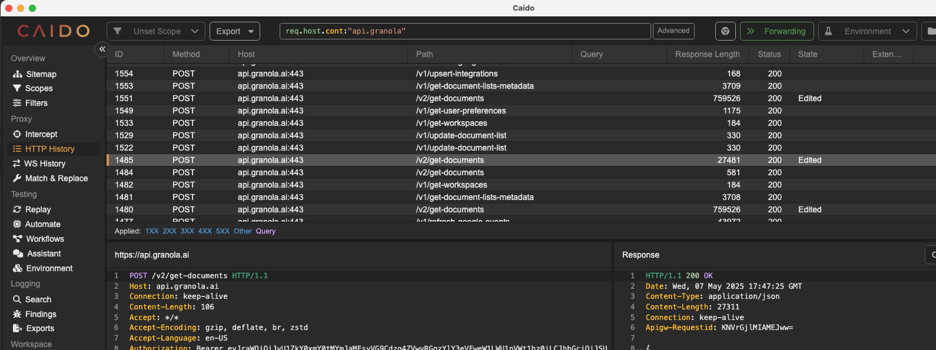Select the row with response length 3708
This screenshot has height=350, width=936.
click(x=521, y=197)
